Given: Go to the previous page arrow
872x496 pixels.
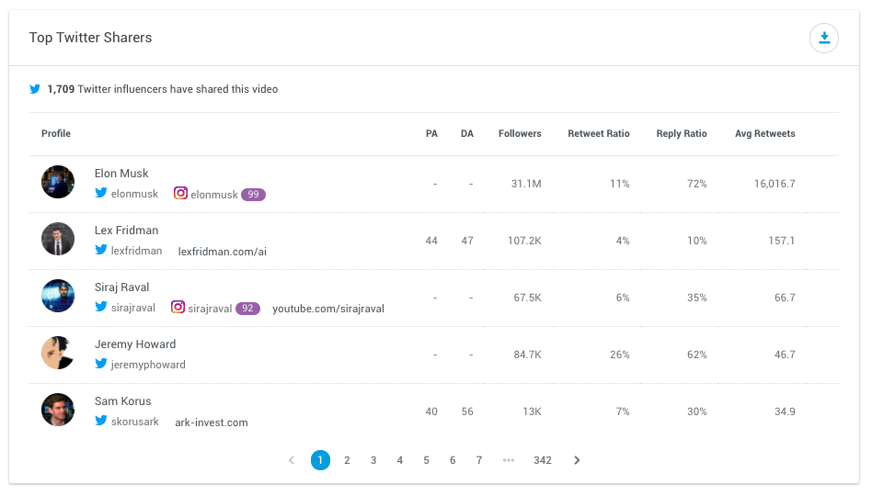Looking at the screenshot, I should click(292, 460).
